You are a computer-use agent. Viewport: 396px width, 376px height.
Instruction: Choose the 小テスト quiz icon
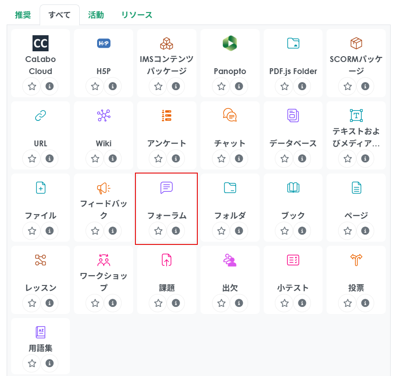point(293,260)
